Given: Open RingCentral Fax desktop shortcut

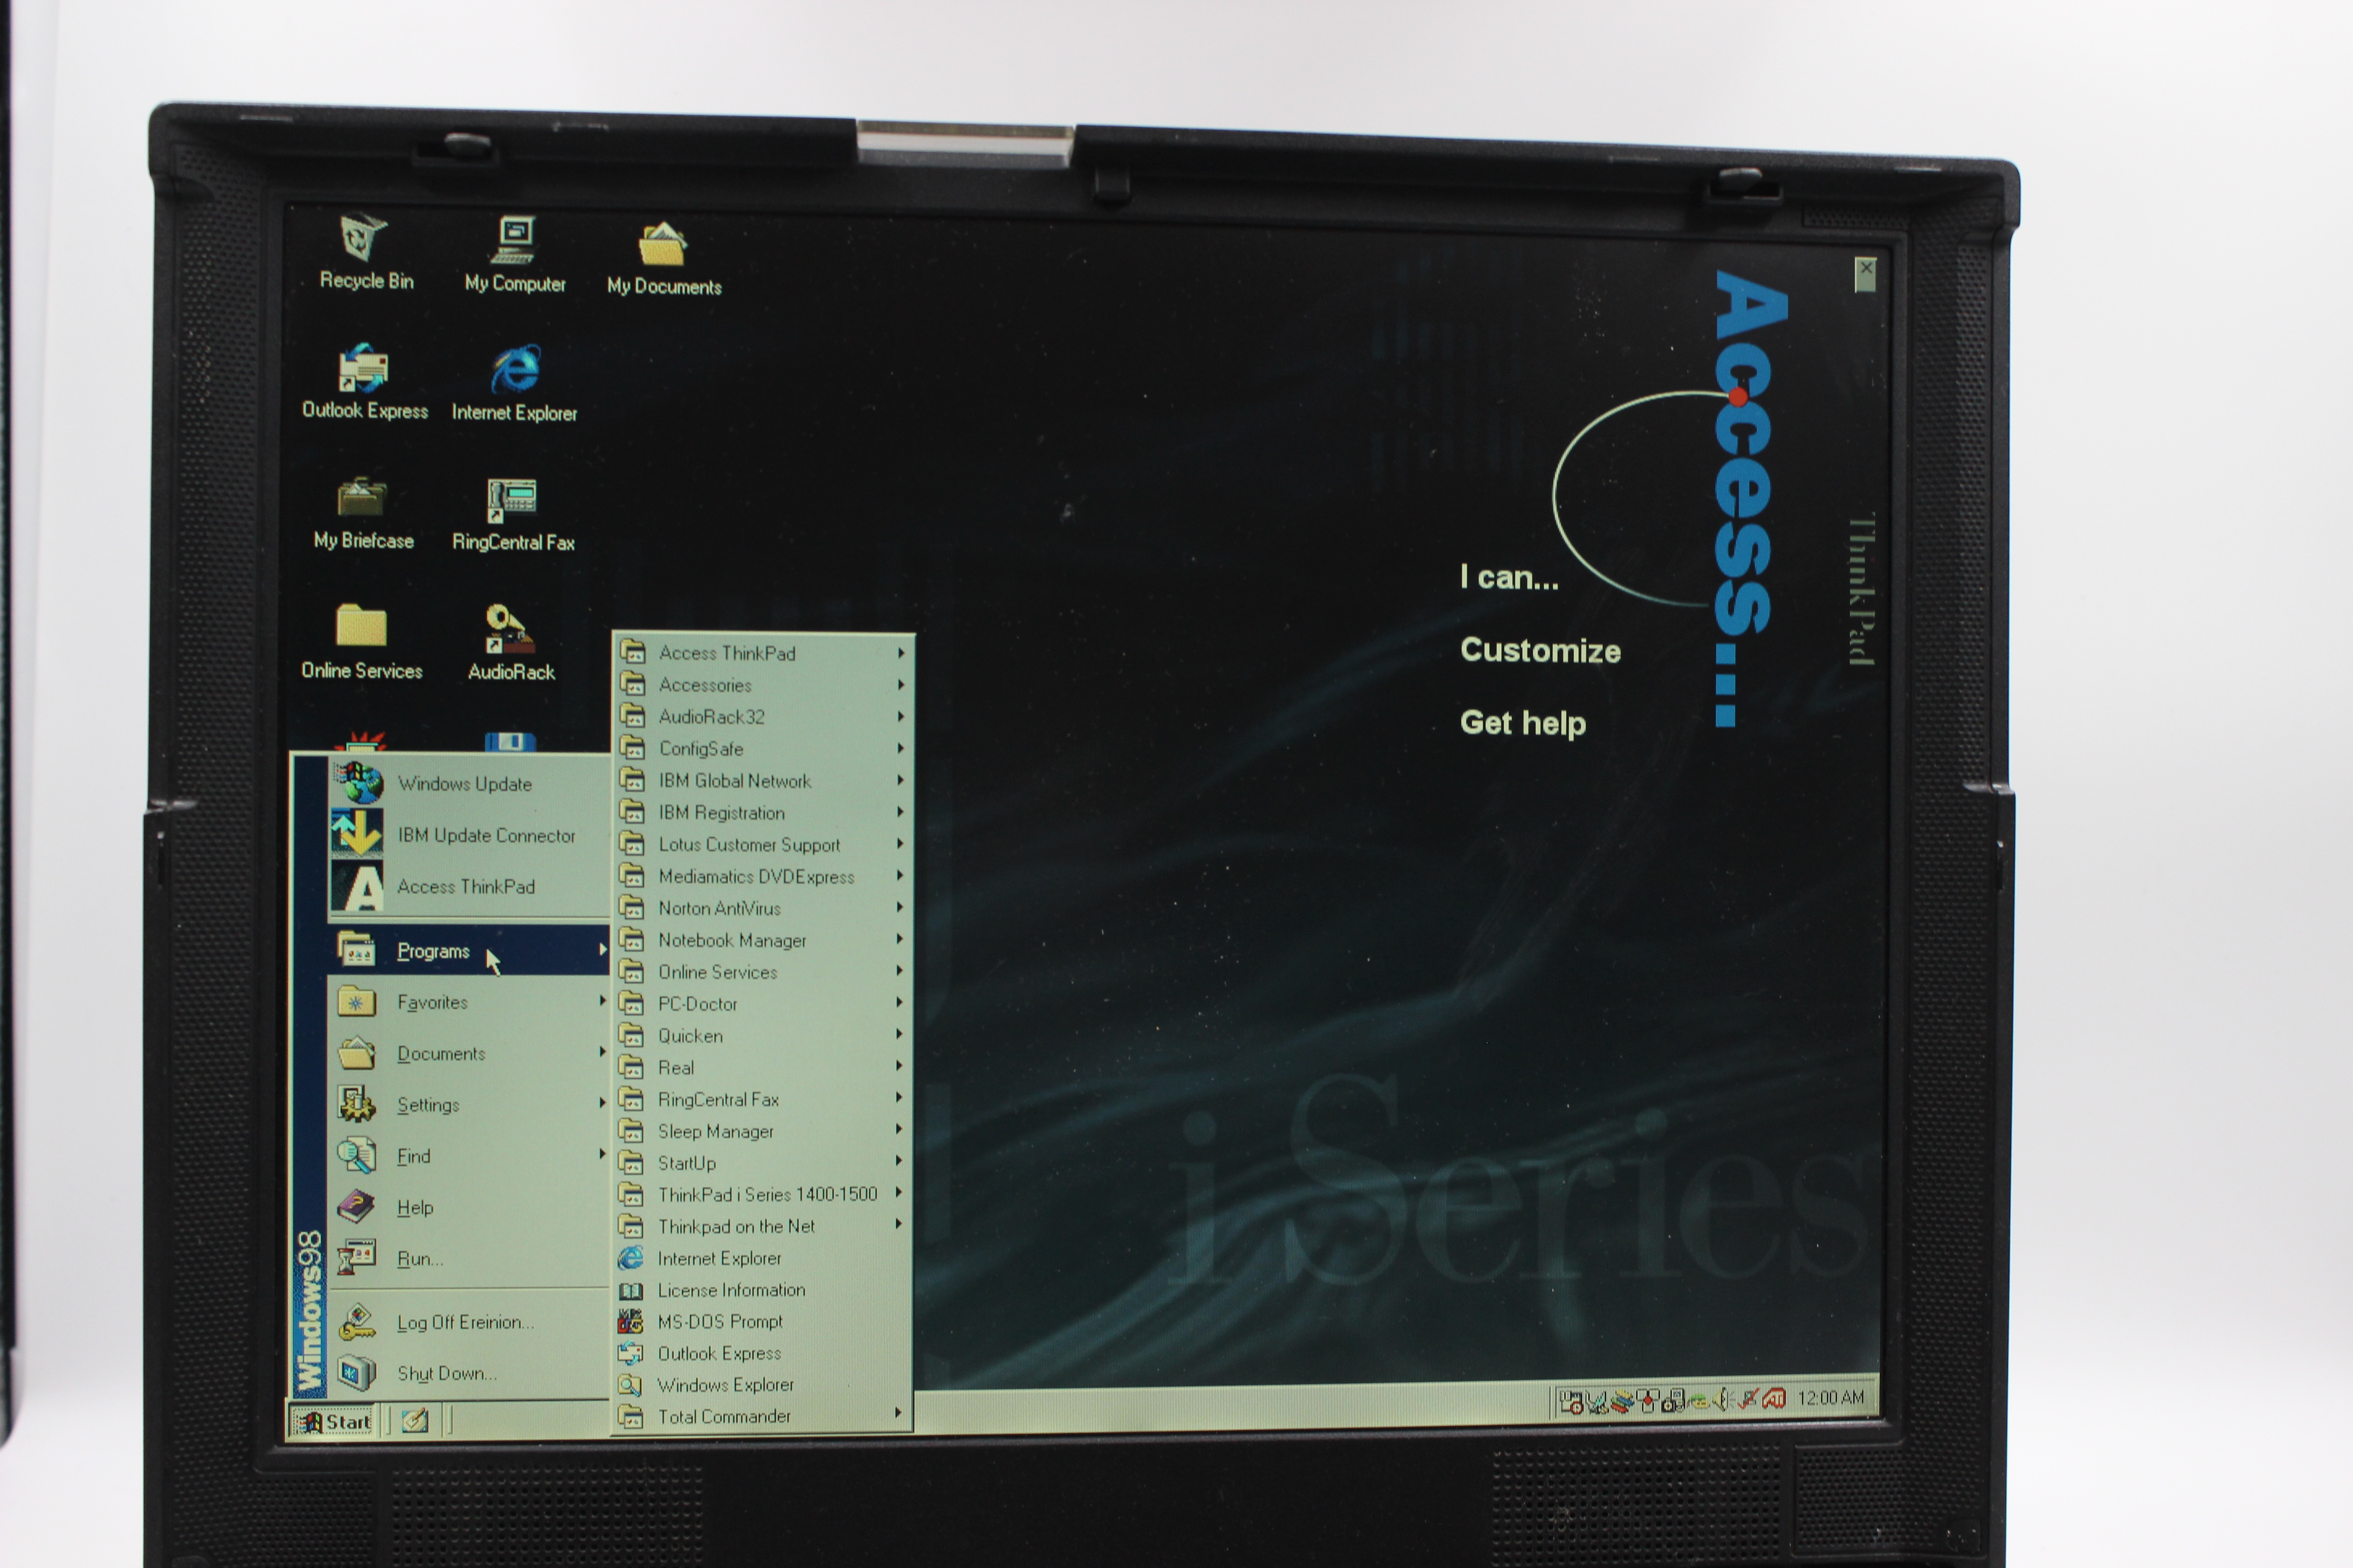Looking at the screenshot, I should pos(512,501).
